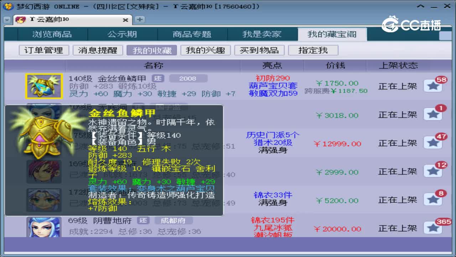This screenshot has width=456, height=257.
Task: Click 还 badge on 金丝鱼鳞甲 row
Action: (158, 78)
